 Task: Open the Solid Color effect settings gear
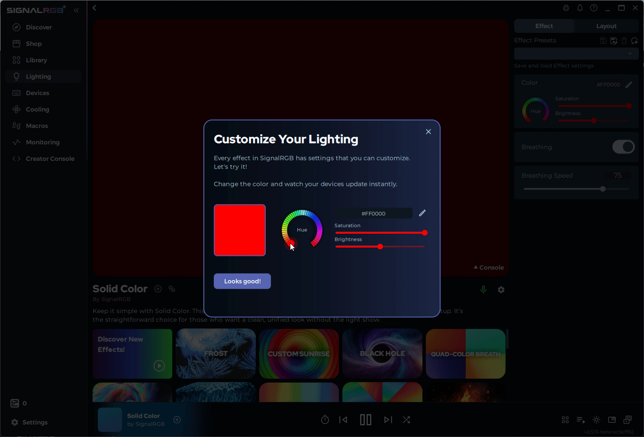point(501,289)
